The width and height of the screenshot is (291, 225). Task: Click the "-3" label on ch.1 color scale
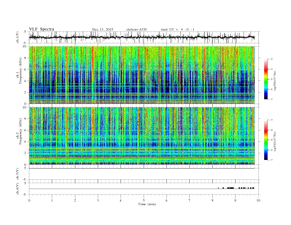271,59
